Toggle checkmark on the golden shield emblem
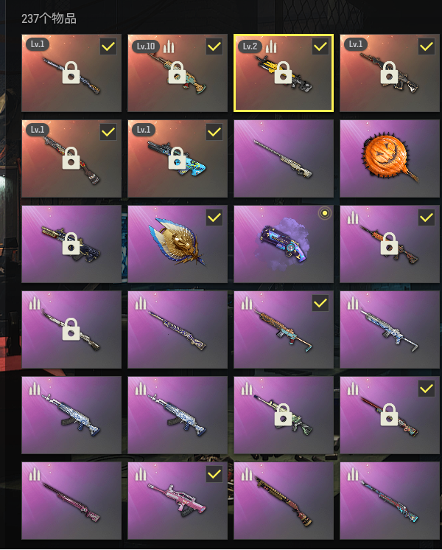Screen dimensions: 442x550 pos(214,217)
